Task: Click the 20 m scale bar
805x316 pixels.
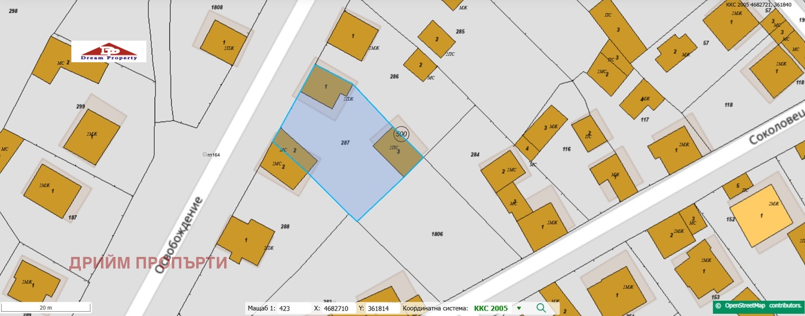Action: pos(46,308)
